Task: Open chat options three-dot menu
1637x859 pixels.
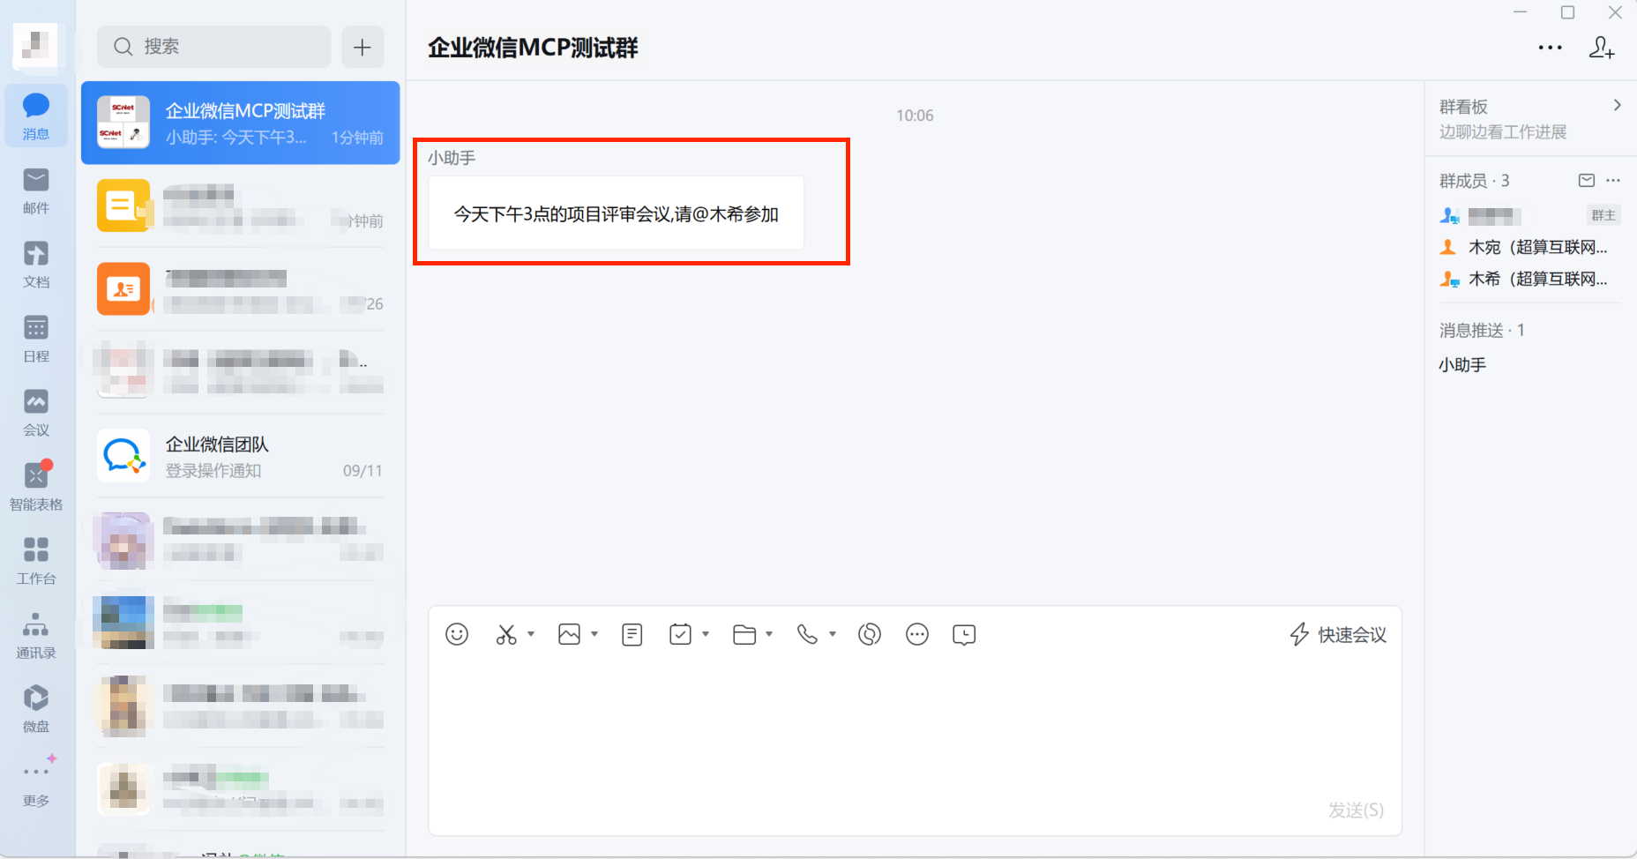Action: [x=1550, y=48]
